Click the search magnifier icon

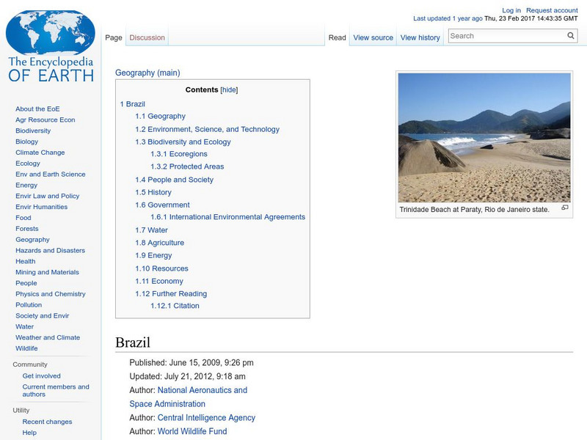571,35
